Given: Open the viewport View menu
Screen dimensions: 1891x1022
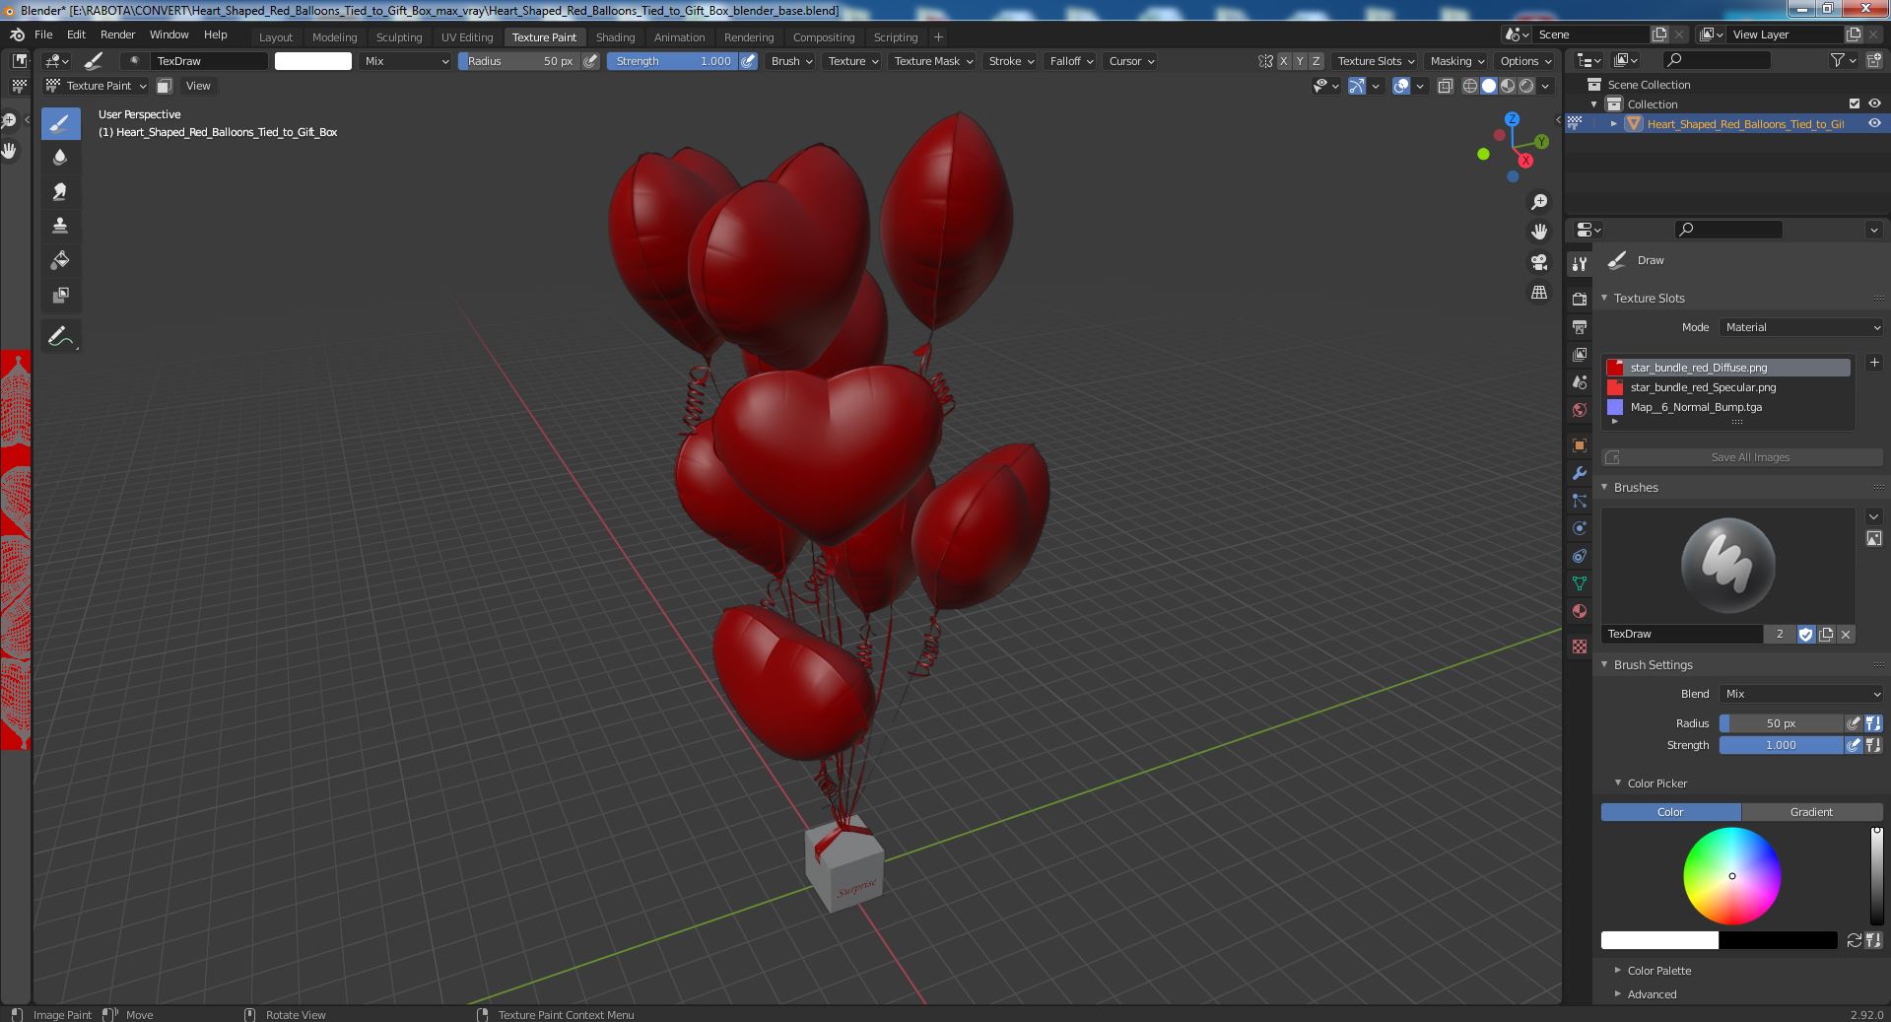Looking at the screenshot, I should 198,86.
